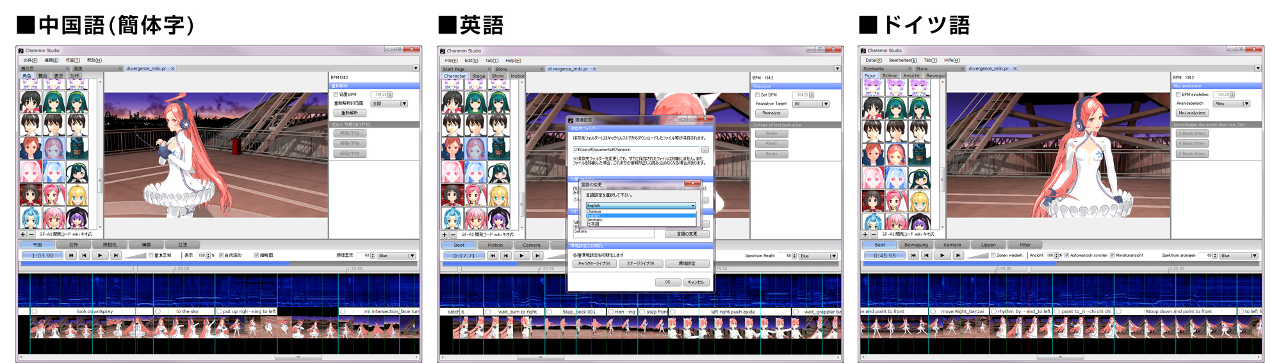
Task: Step forward one frame in the Chinese window
Action: (115, 256)
